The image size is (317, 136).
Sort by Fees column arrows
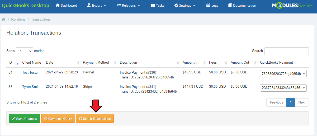[226, 63]
